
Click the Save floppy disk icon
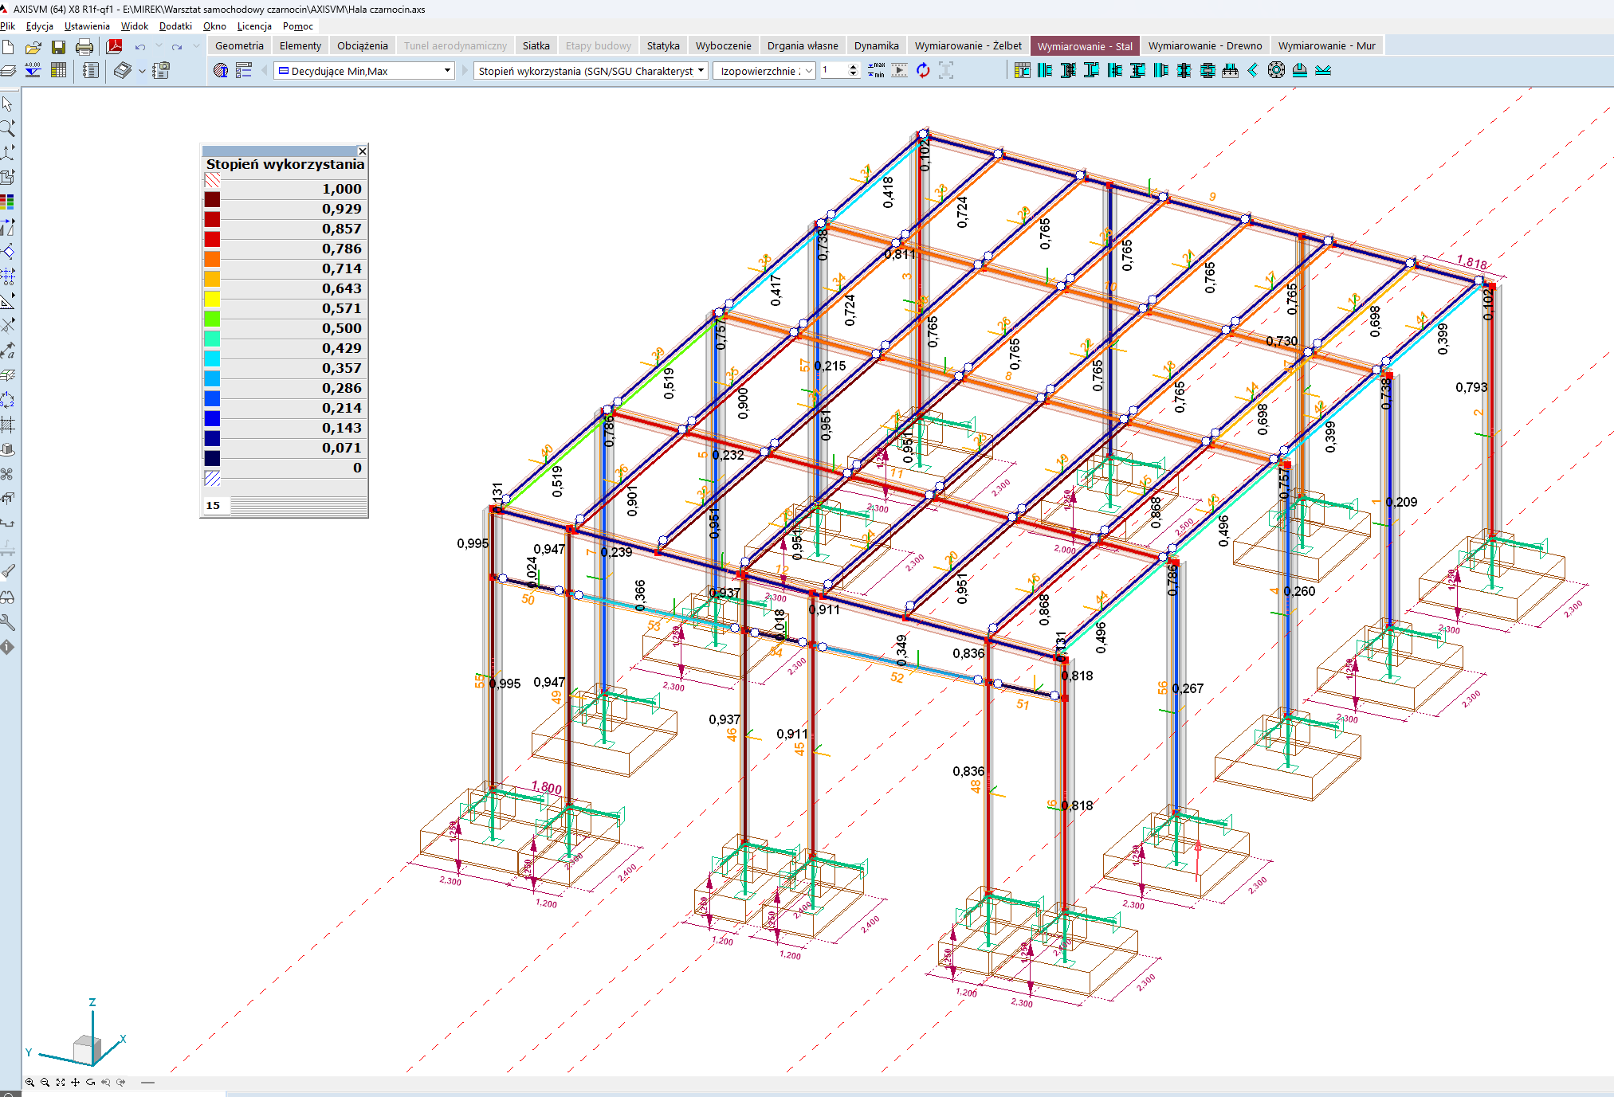(x=59, y=47)
